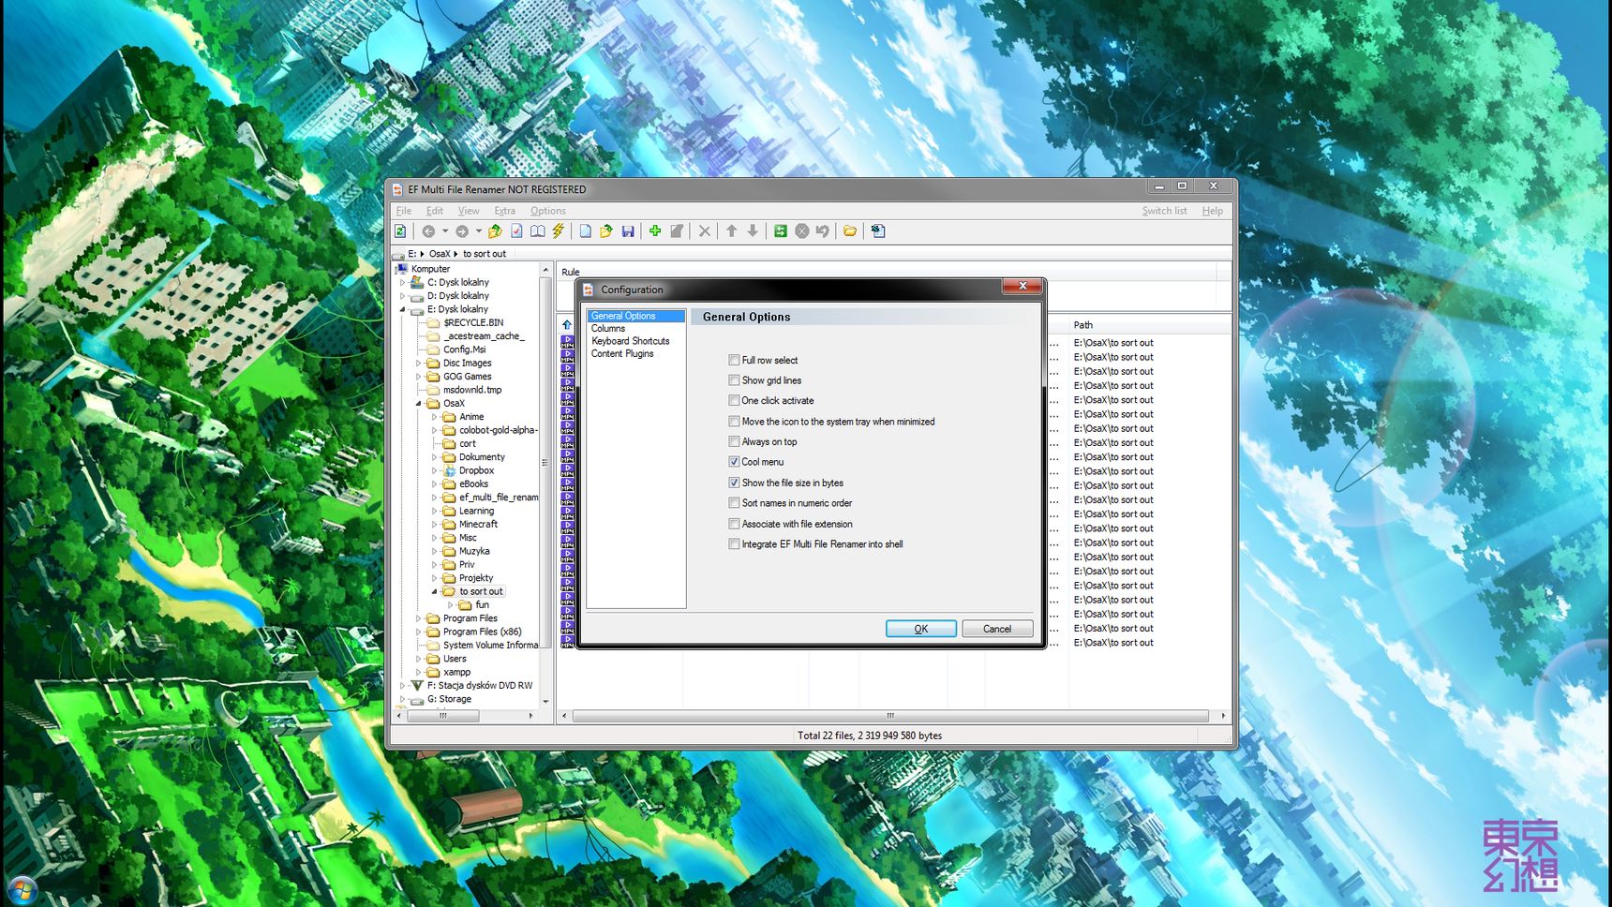Screen dimensions: 1612x907
Task: Enable Sort names in numeric order
Action: click(x=734, y=503)
